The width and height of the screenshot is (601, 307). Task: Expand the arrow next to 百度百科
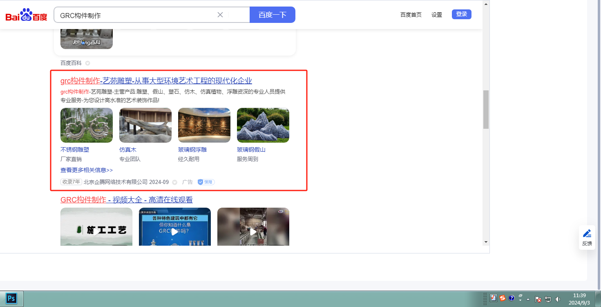coord(87,63)
